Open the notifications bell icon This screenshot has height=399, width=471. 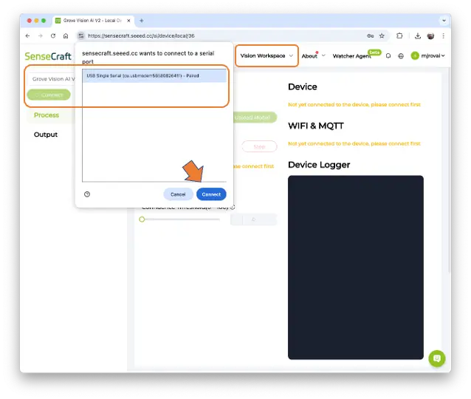pos(388,56)
